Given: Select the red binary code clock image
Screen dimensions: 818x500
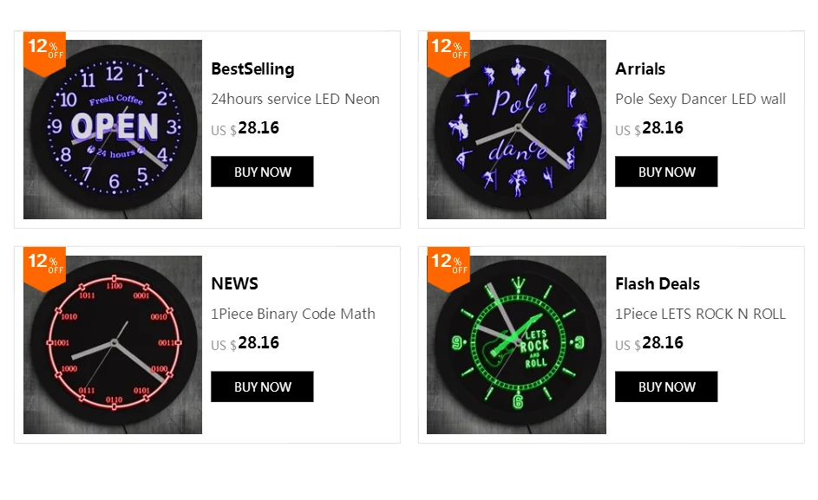Looking at the screenshot, I should pyautogui.click(x=113, y=345).
